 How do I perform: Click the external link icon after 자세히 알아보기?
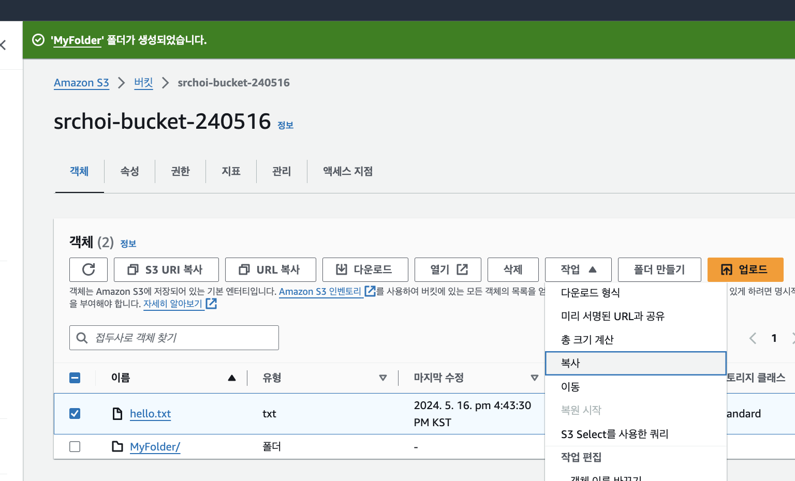point(211,304)
